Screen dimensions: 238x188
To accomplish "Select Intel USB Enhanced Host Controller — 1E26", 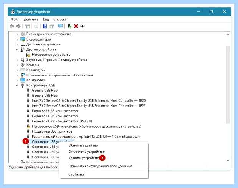I will tap(89, 106).
